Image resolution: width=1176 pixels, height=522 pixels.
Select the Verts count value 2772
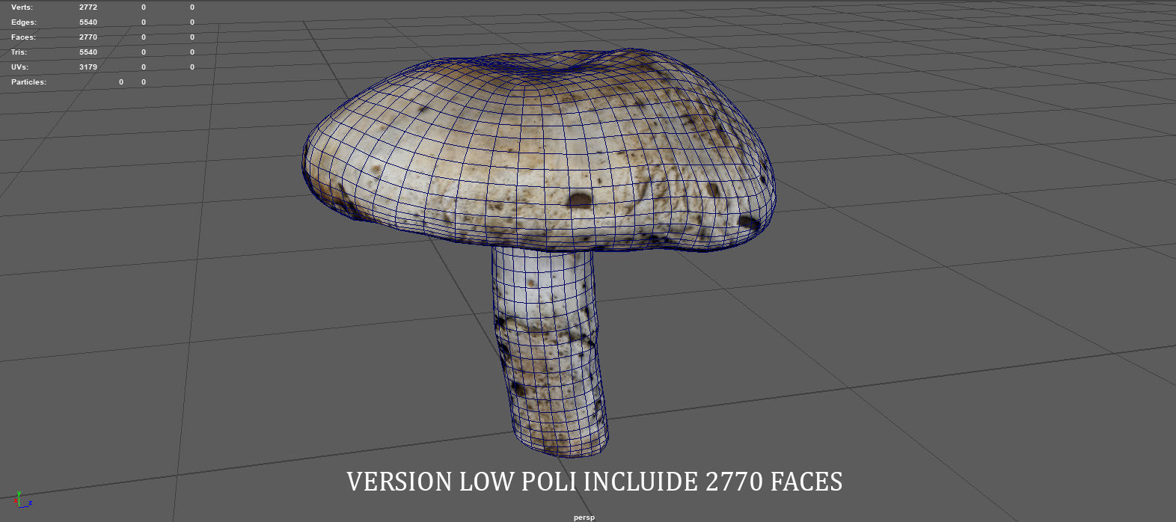tap(88, 7)
